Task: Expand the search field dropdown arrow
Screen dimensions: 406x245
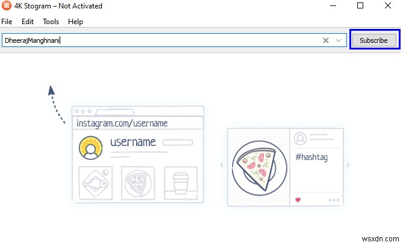Action: [339, 40]
